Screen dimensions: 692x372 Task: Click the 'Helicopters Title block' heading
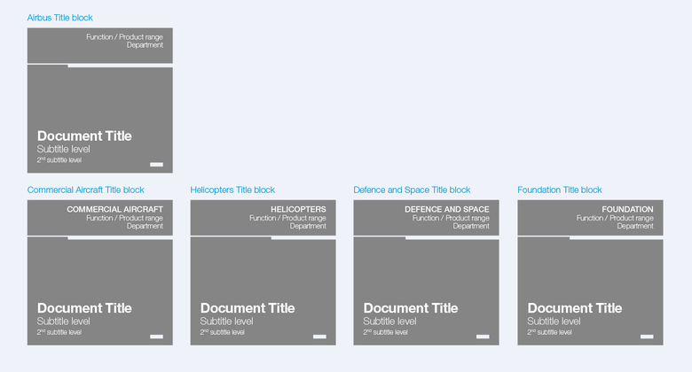click(232, 190)
